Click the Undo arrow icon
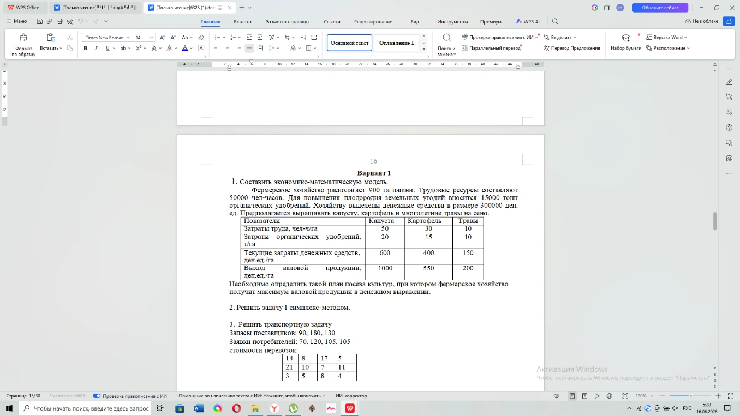This screenshot has width=740, height=416. (x=80, y=22)
